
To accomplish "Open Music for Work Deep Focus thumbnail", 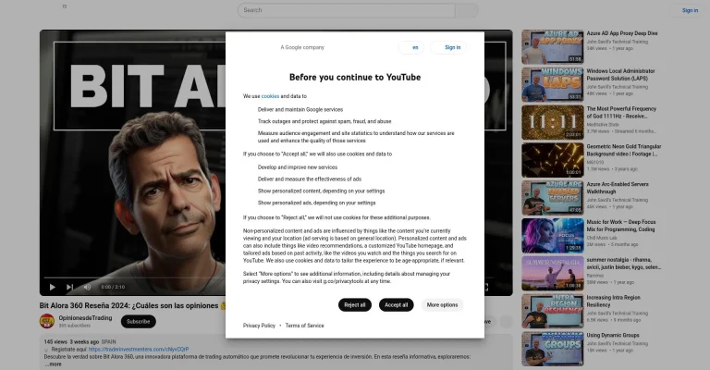I will 553,236.
